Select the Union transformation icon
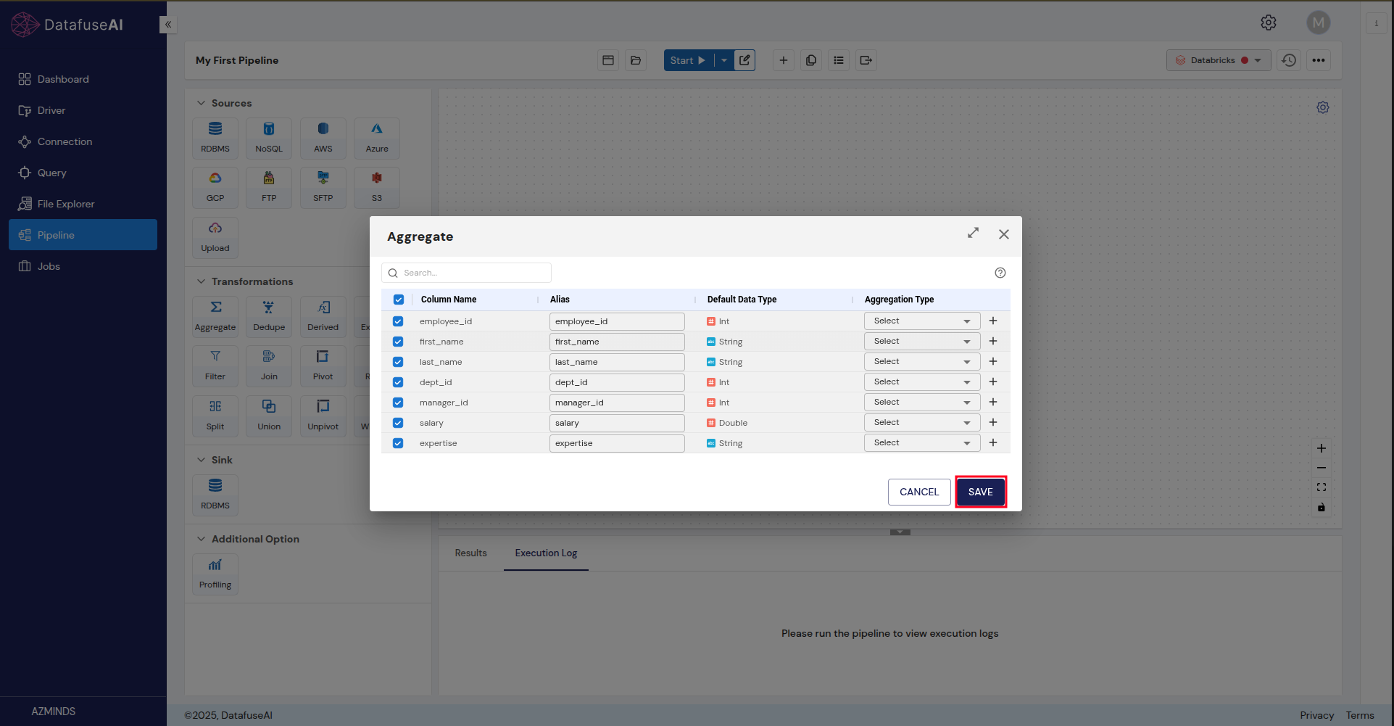This screenshot has height=726, width=1394. (269, 415)
